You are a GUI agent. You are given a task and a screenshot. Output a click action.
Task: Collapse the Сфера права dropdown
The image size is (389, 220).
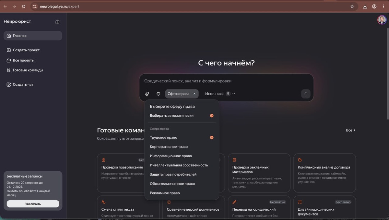(x=182, y=94)
